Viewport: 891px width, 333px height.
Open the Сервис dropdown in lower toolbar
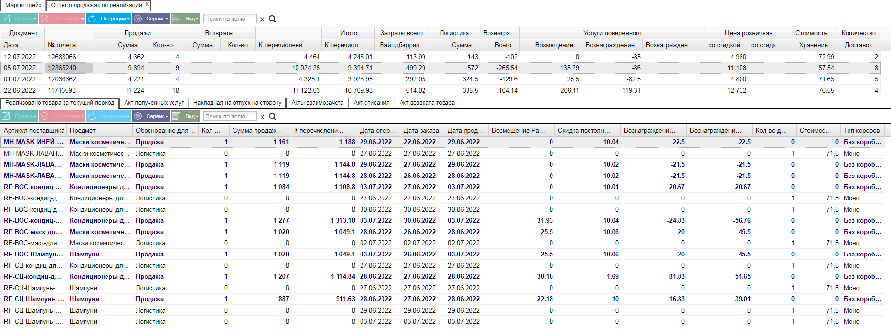pyautogui.click(x=151, y=116)
